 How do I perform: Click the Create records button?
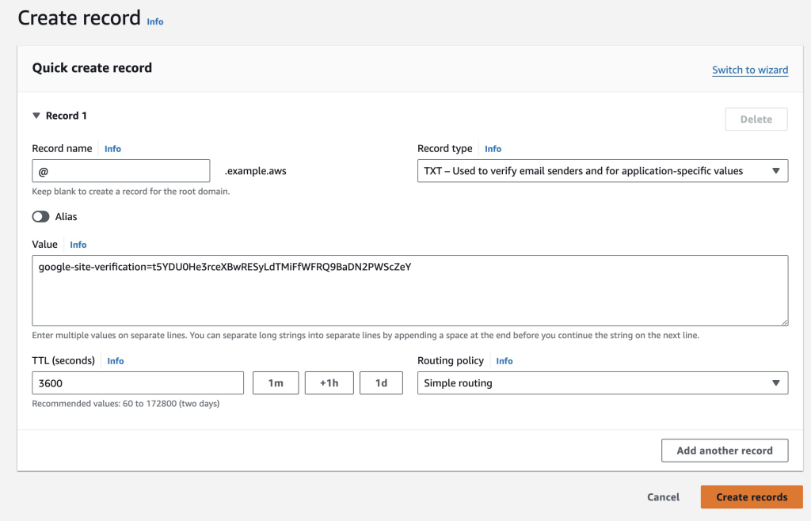pyautogui.click(x=751, y=497)
